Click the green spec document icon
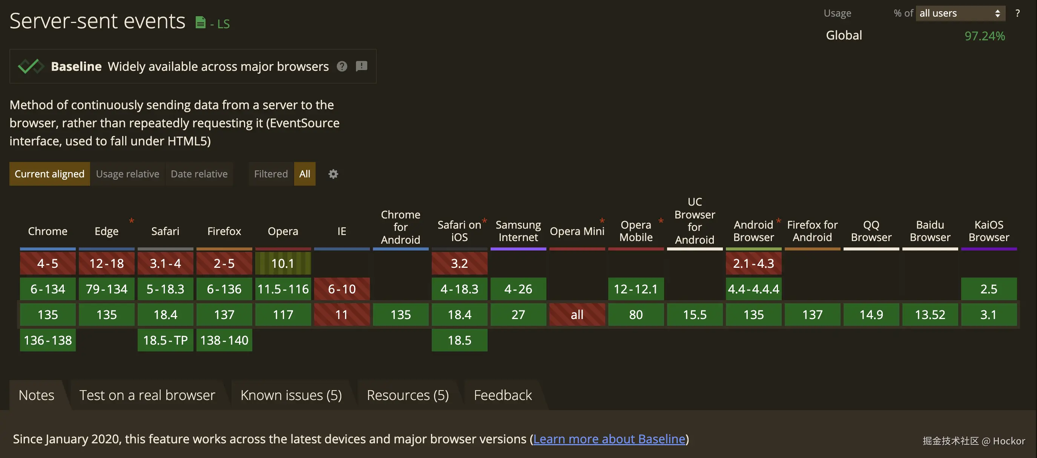Image resolution: width=1037 pixels, height=458 pixels. pyautogui.click(x=200, y=23)
